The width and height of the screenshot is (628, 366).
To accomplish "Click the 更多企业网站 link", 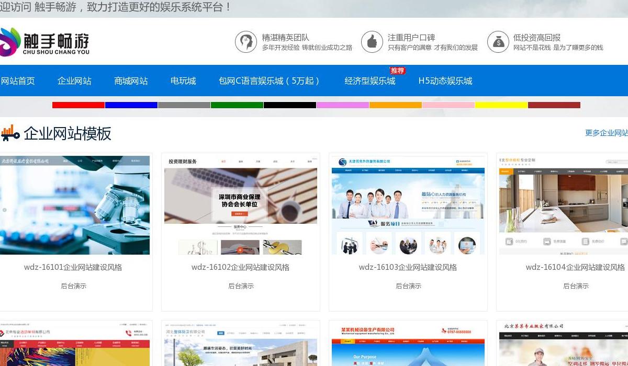I will pyautogui.click(x=607, y=133).
